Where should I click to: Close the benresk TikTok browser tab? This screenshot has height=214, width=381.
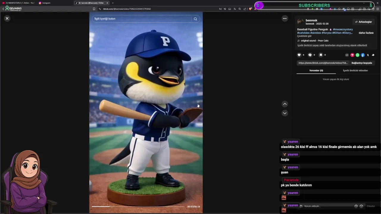107,3
